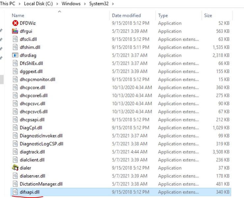This screenshot has height=198, width=244.
Task: Click the dialer phone application icon
Action: tap(15, 168)
